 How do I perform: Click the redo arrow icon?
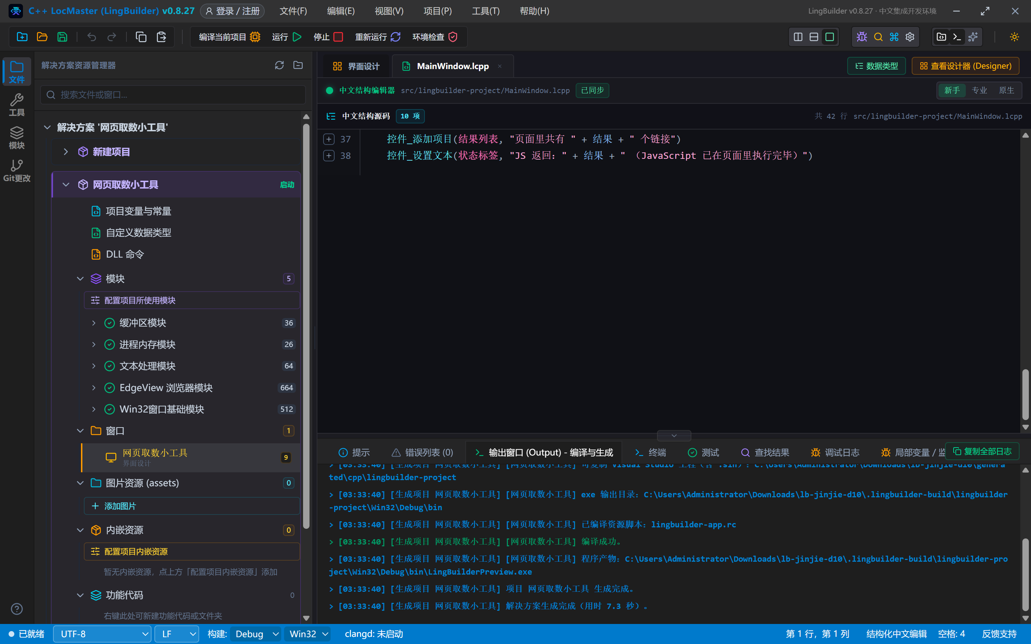pyautogui.click(x=112, y=37)
